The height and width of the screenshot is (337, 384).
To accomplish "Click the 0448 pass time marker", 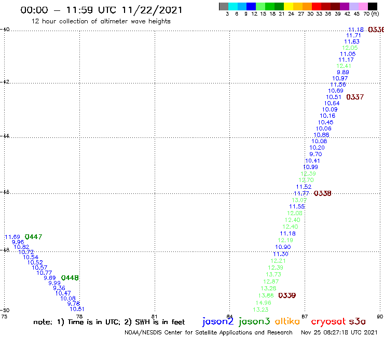I will (70, 278).
